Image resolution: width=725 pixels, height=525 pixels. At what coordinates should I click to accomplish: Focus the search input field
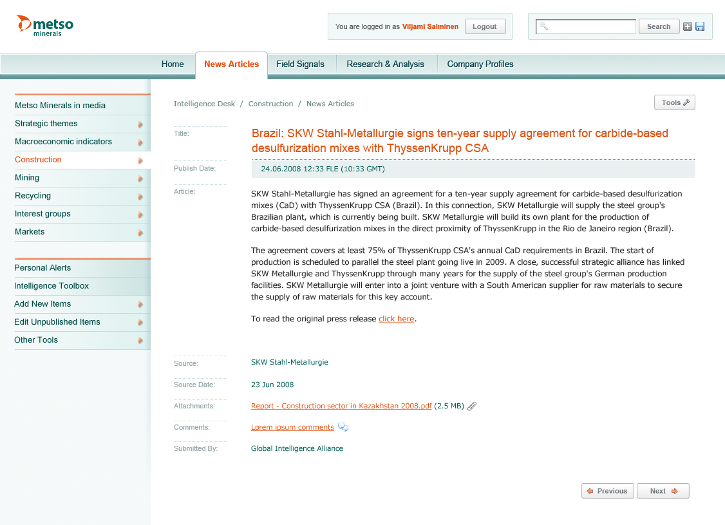coord(586,26)
